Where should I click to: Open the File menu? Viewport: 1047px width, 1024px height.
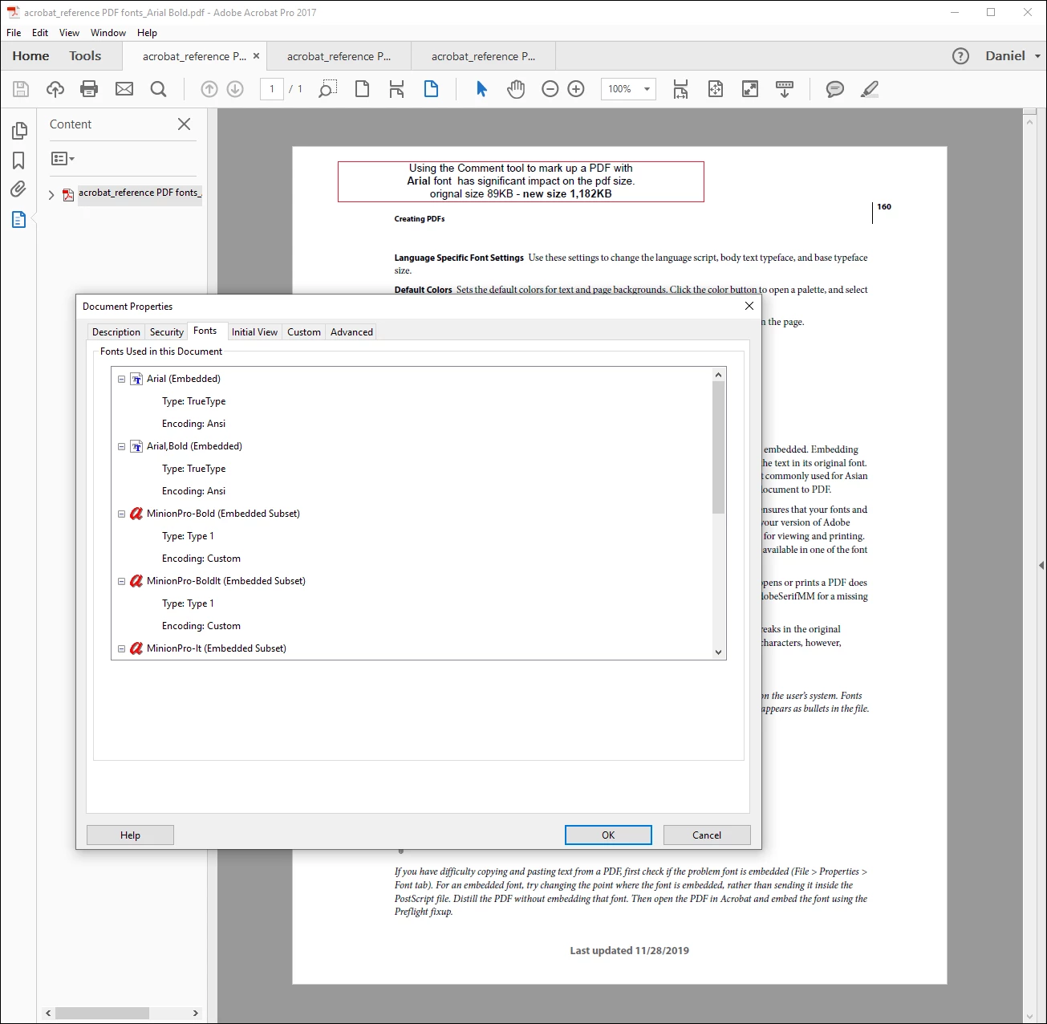[14, 33]
